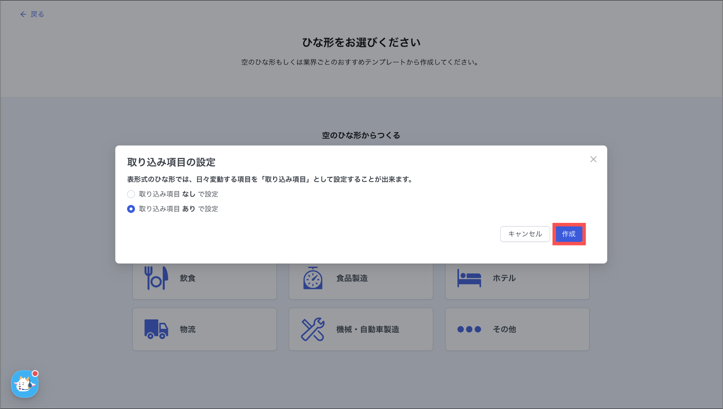Click the three dots その他 icon
Image resolution: width=723 pixels, height=409 pixels.
click(x=469, y=329)
